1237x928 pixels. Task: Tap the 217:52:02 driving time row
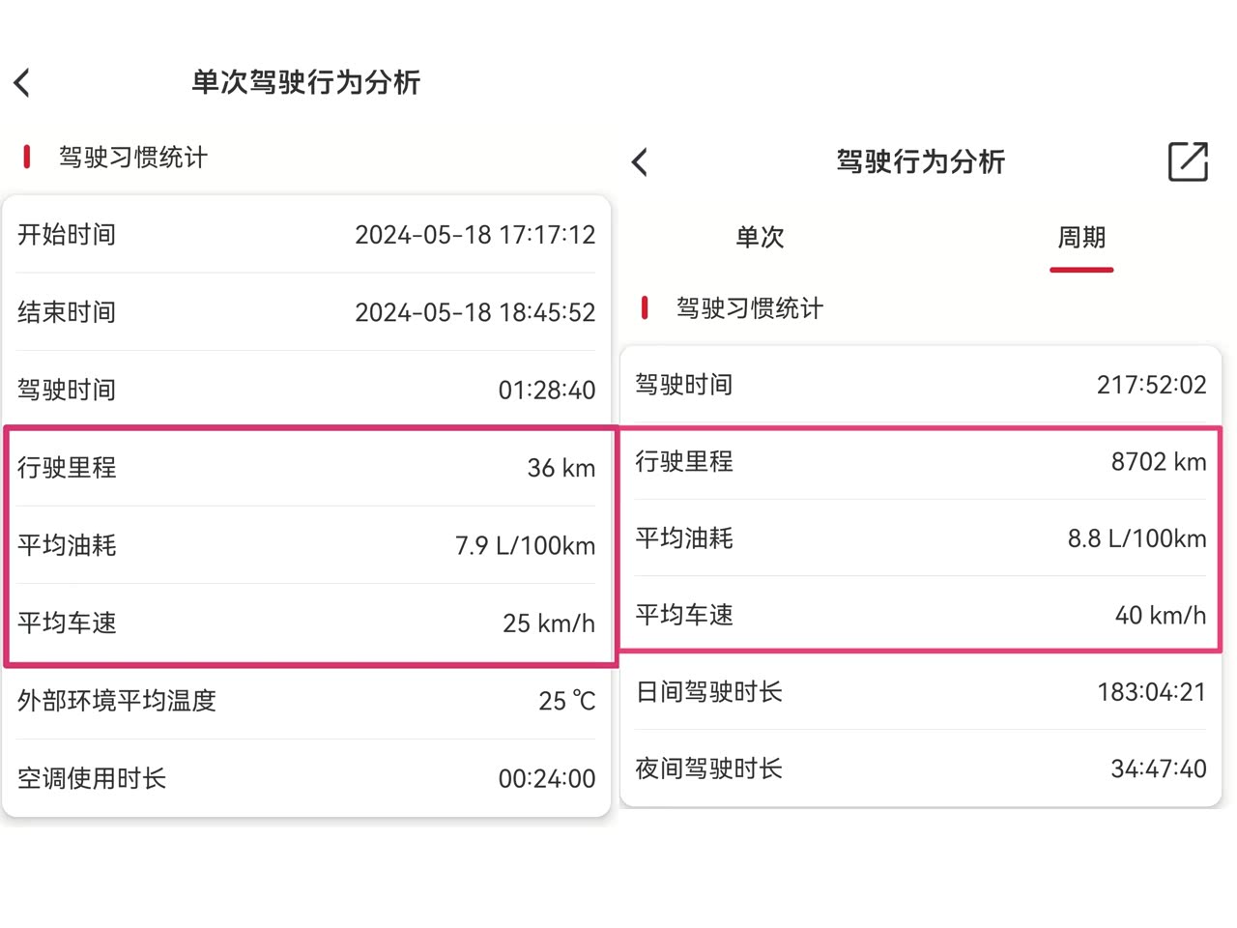point(920,385)
